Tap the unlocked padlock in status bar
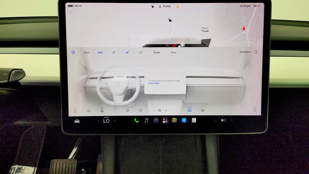This screenshot has width=309, height=174. point(153,6)
